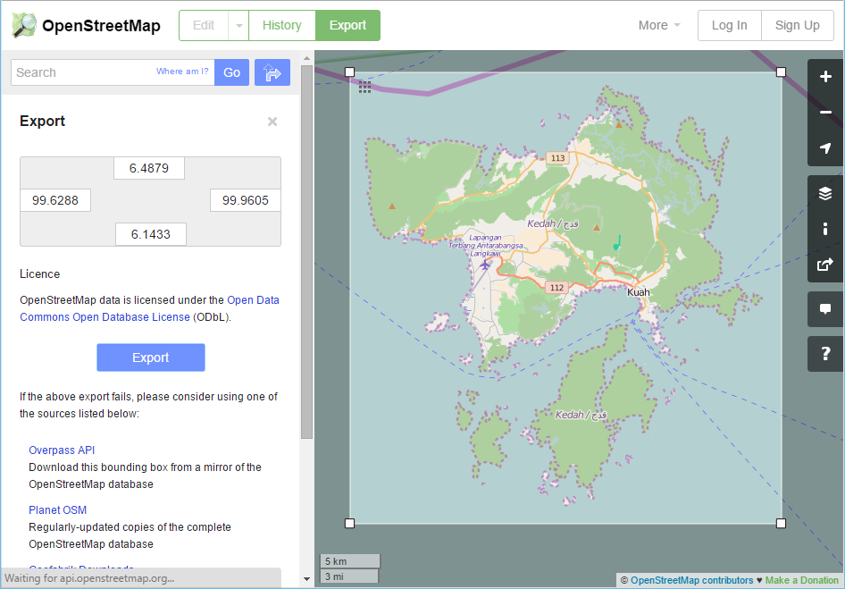Open the Planet OSM link
The width and height of the screenshot is (845, 589).
click(58, 509)
